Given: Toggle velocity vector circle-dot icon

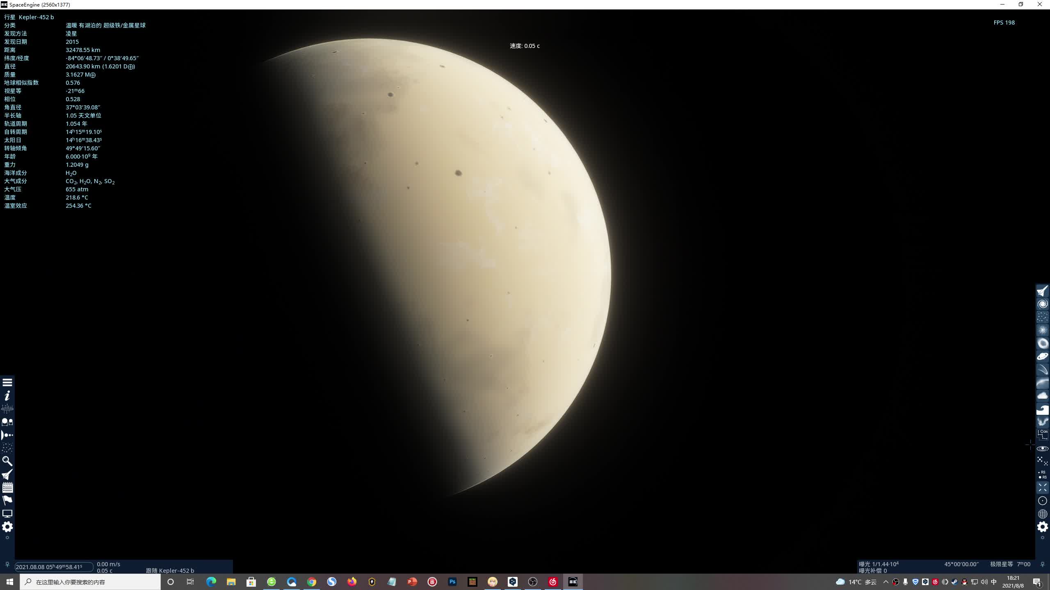Looking at the screenshot, I should [x=1043, y=501].
